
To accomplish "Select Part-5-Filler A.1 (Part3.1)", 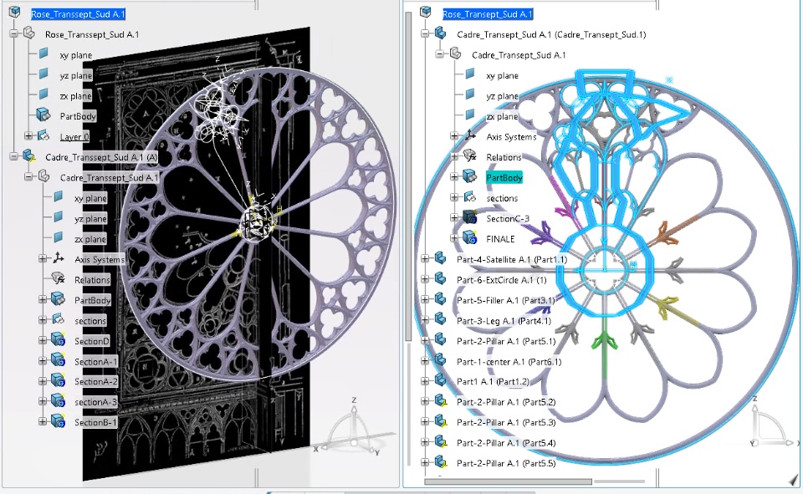I will point(505,300).
